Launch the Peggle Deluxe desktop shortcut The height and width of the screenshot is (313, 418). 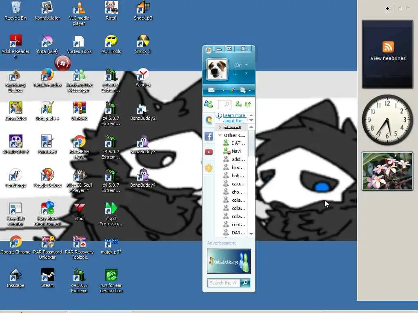click(47, 178)
